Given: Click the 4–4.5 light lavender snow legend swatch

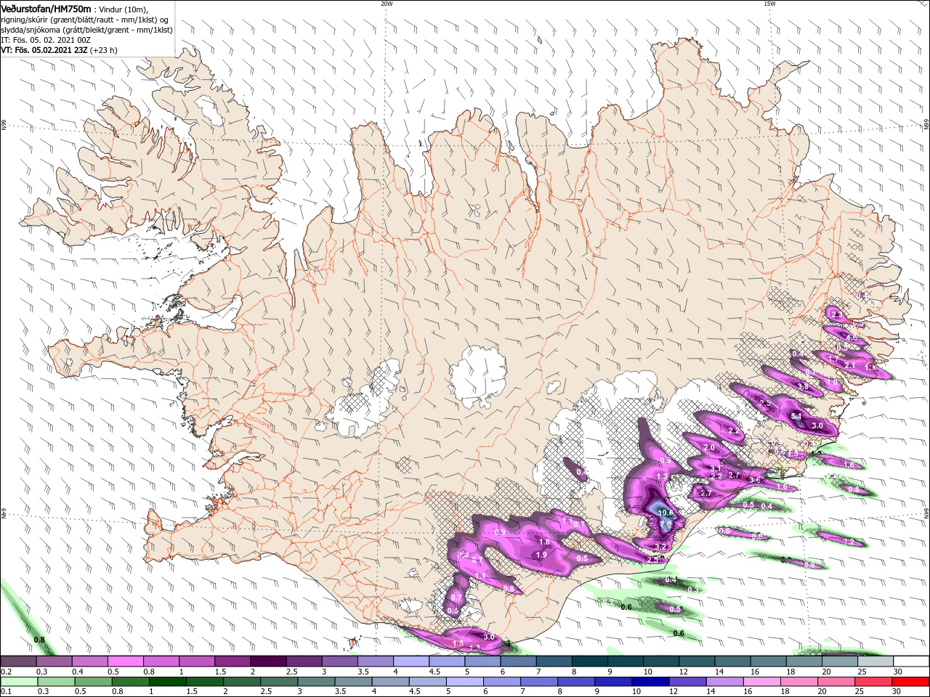Looking at the screenshot, I should [411, 661].
